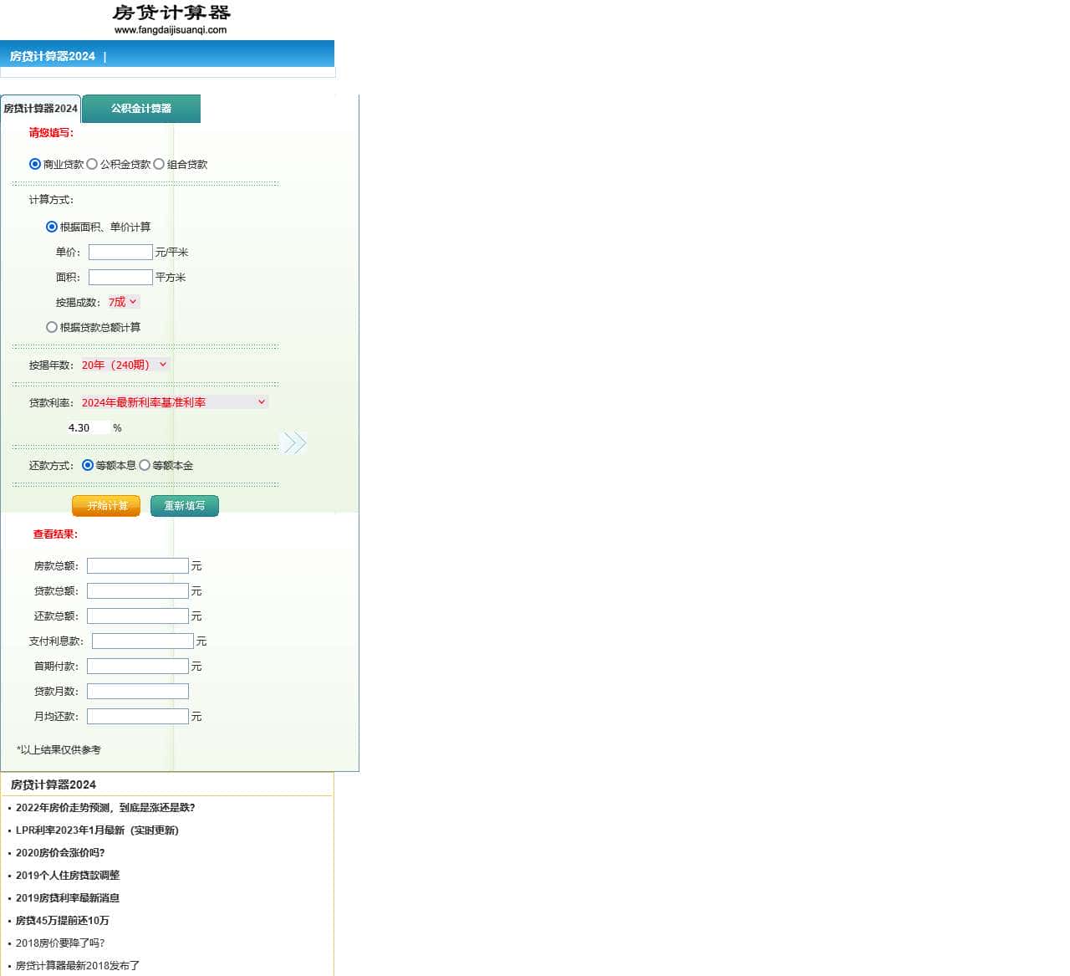Select 商业贷款 loan type
Image resolution: width=1070 pixels, height=976 pixels.
tap(35, 164)
